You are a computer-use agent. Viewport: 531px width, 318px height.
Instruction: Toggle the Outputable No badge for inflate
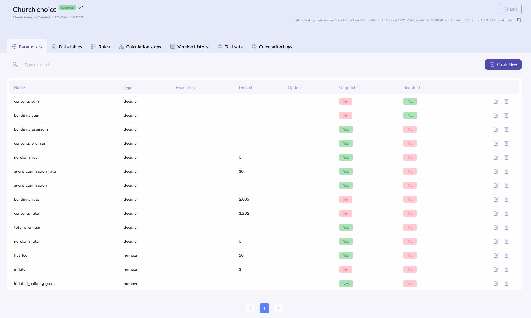[x=346, y=269]
